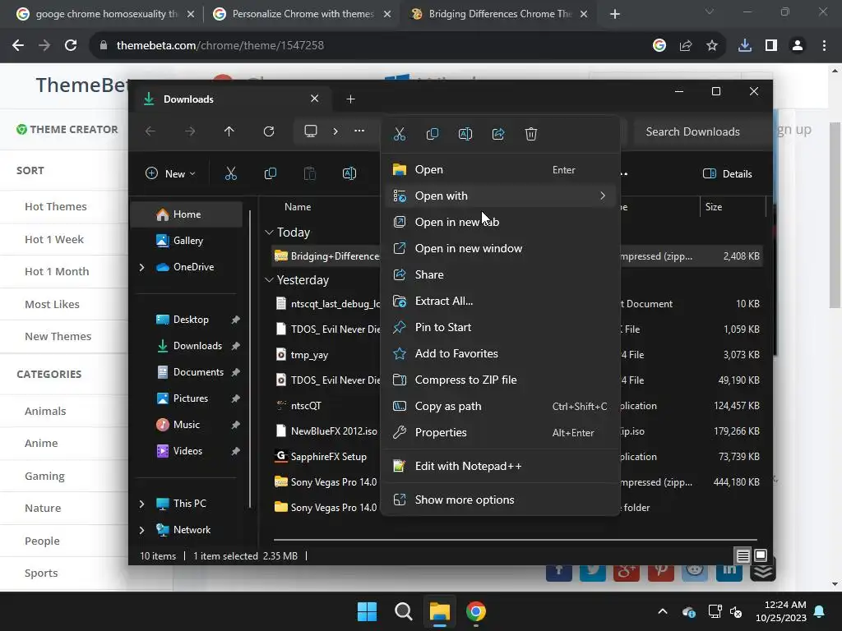Switch to large thumbnails view icon in status bar

pos(761,555)
